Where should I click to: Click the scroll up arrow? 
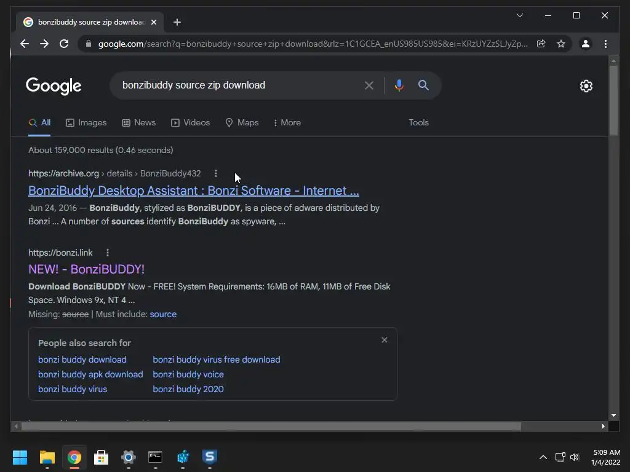[x=613, y=61]
